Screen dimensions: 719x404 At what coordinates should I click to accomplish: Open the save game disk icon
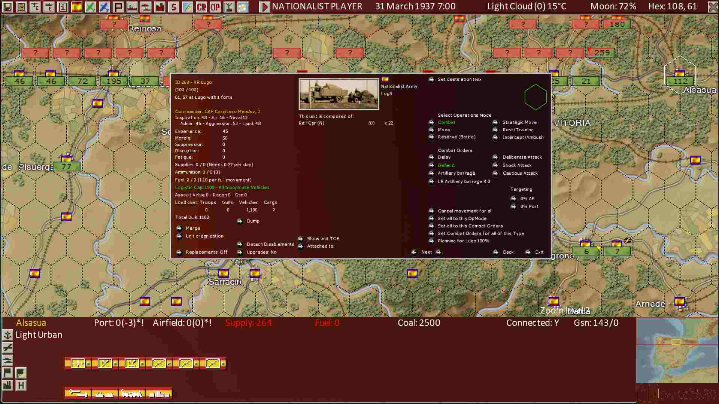7,6
